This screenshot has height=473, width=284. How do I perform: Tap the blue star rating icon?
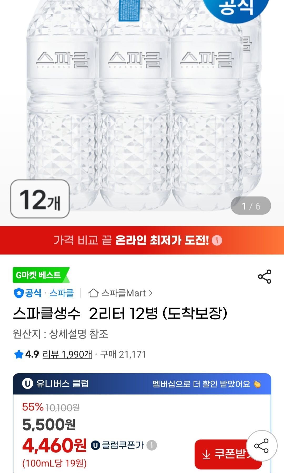(x=19, y=354)
